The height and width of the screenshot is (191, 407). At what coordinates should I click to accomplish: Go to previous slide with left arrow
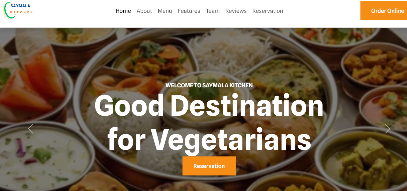31,129
